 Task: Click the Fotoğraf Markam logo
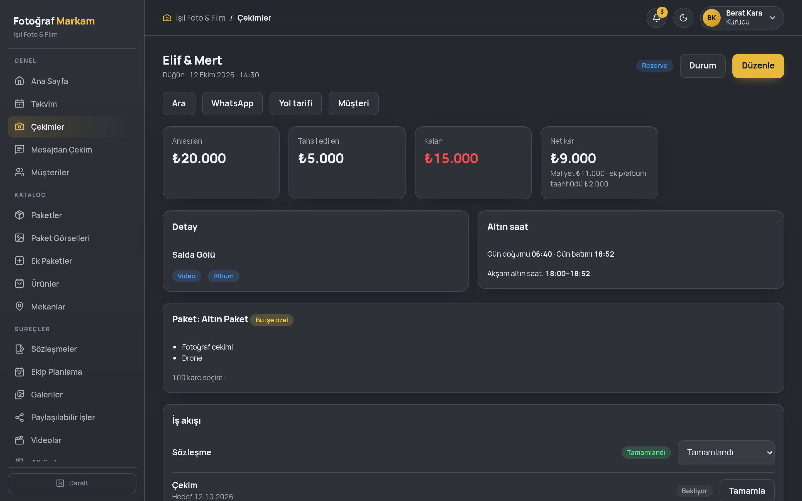[x=54, y=21]
